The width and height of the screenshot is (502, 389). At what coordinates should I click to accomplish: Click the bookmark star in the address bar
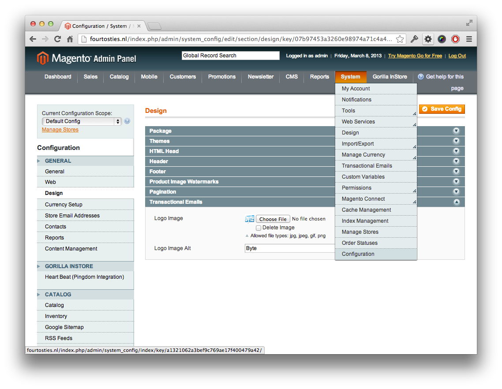point(400,39)
